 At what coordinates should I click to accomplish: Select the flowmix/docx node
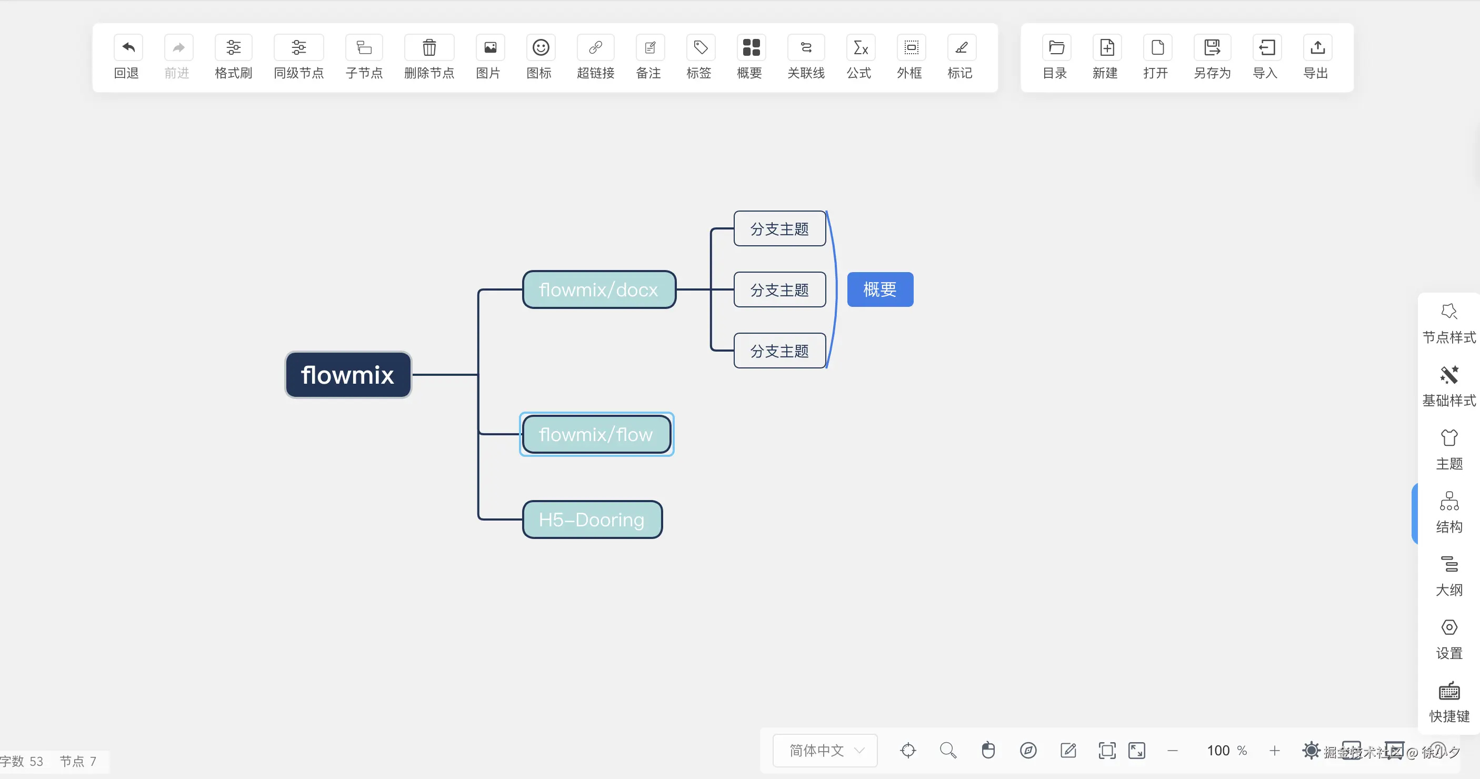[598, 289]
